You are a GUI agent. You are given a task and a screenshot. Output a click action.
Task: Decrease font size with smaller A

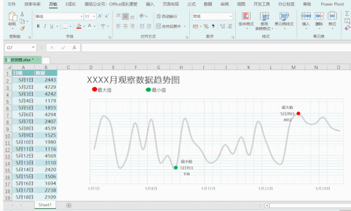[107, 16]
